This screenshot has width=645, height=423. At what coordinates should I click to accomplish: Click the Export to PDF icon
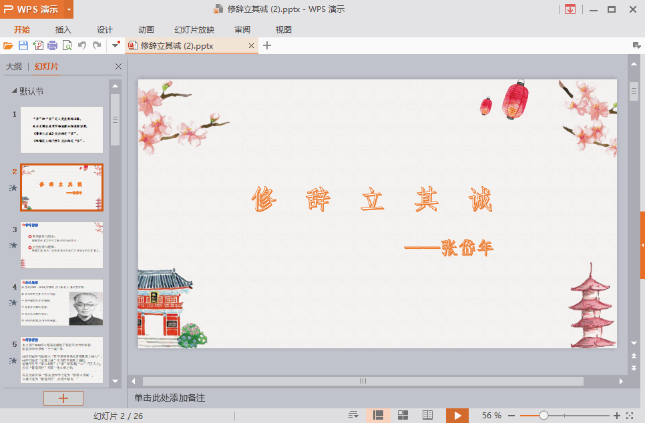39,45
